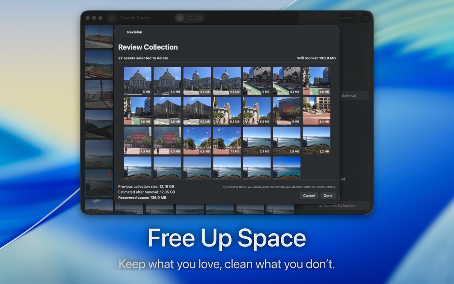Click the 'By pressing Done' confirmation note
The width and height of the screenshot is (454, 284).
[279, 187]
